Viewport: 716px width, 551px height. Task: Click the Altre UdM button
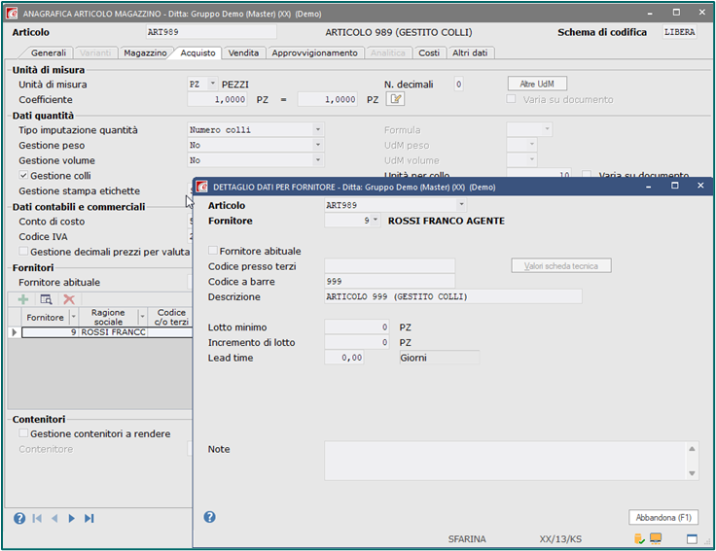coord(537,84)
